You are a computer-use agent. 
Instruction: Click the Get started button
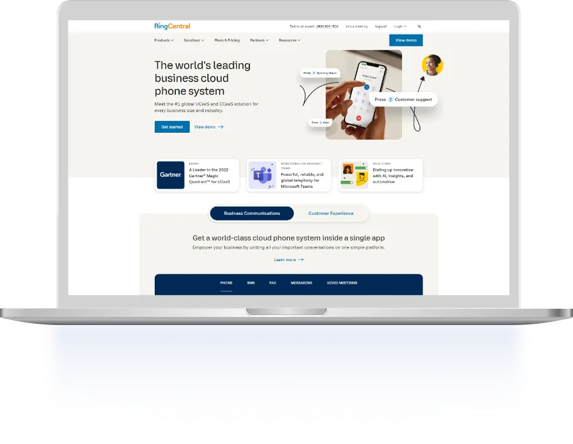[x=172, y=126]
